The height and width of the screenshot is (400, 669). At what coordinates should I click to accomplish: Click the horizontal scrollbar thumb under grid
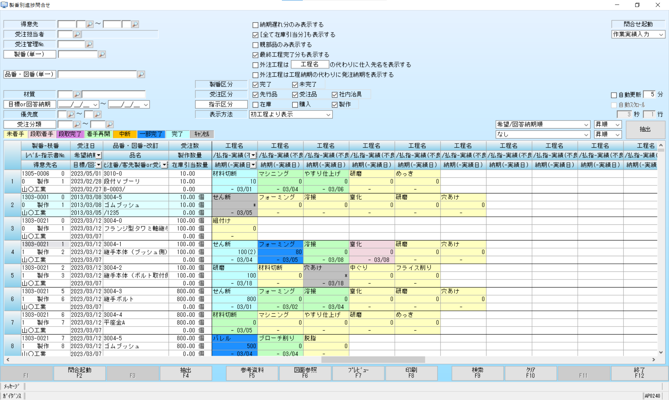(x=373, y=360)
